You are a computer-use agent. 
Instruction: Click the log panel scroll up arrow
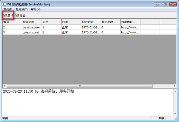[x=175, y=91]
